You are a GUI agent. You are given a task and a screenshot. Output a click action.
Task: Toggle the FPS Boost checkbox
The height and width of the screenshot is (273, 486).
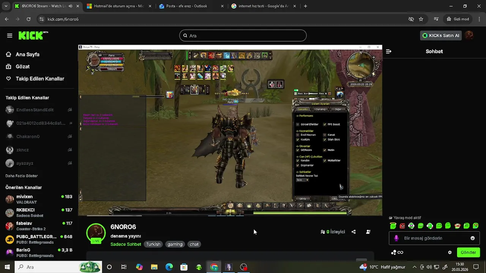coord(325,124)
